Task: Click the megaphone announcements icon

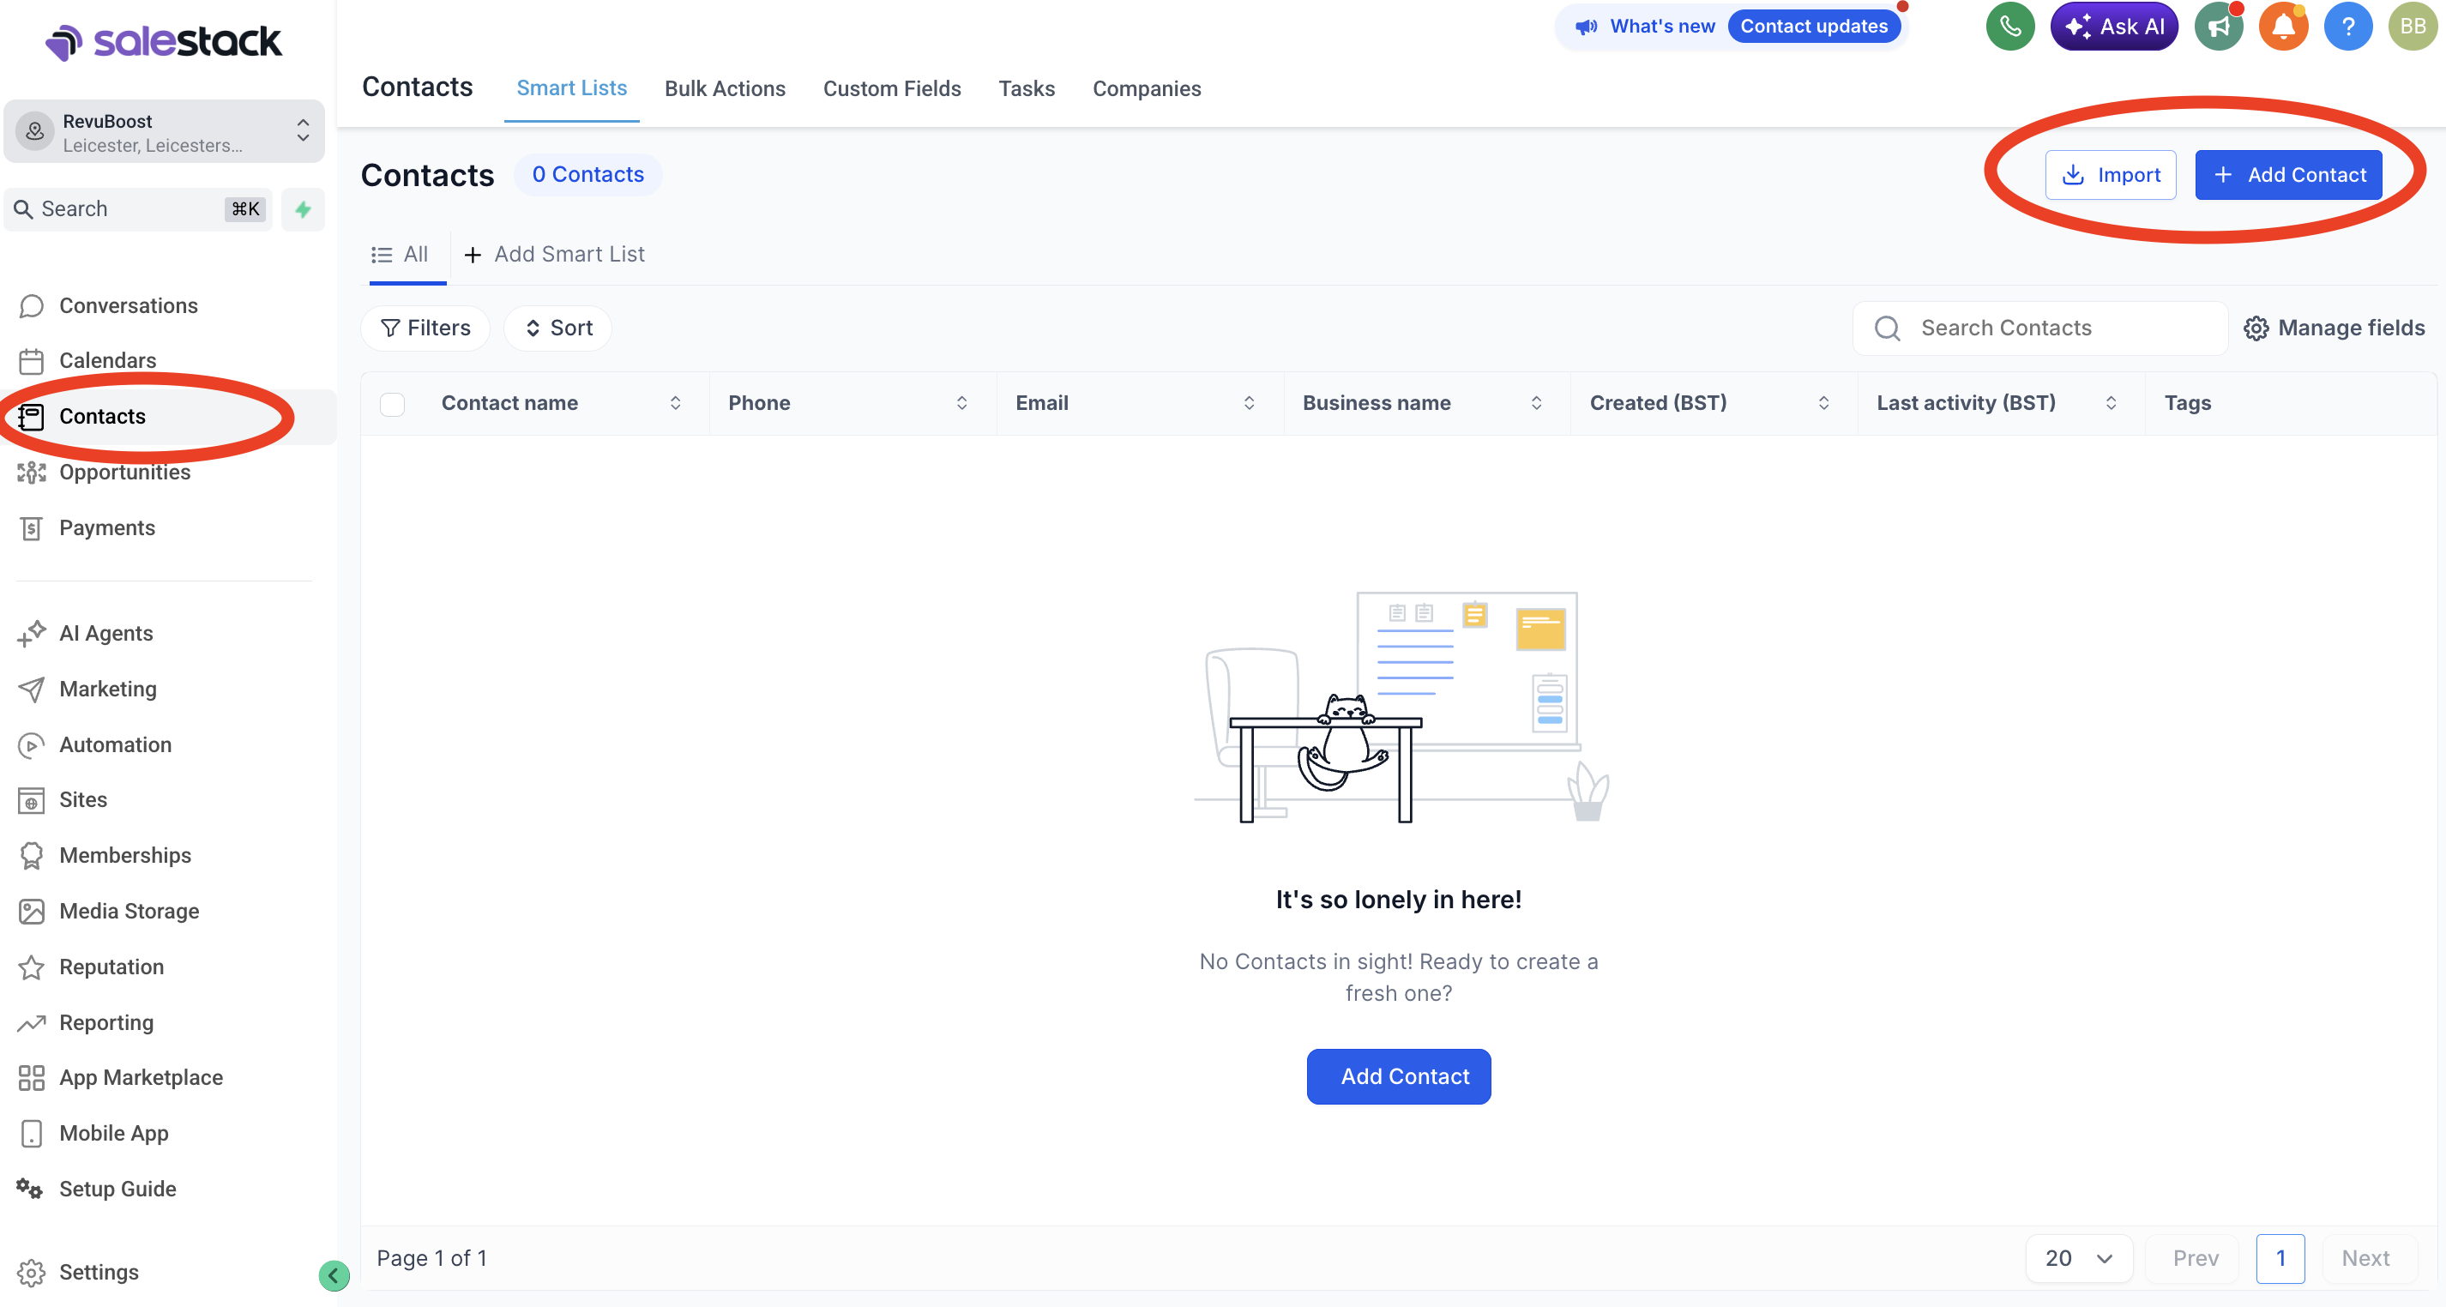Action: (x=2217, y=27)
